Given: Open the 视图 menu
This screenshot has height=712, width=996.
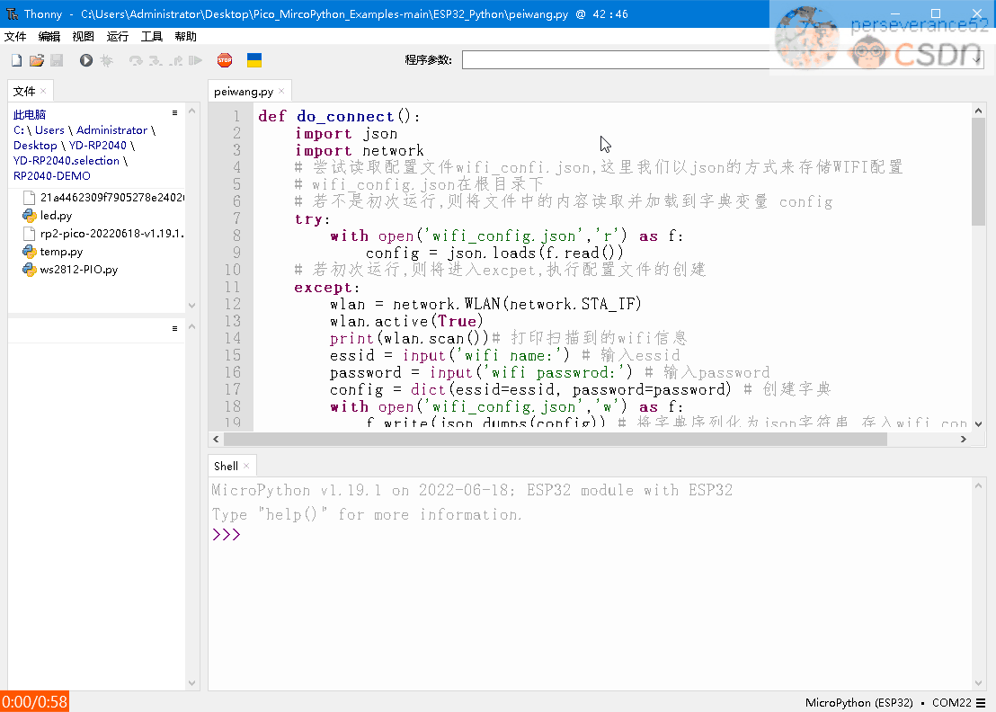Looking at the screenshot, I should click(84, 36).
